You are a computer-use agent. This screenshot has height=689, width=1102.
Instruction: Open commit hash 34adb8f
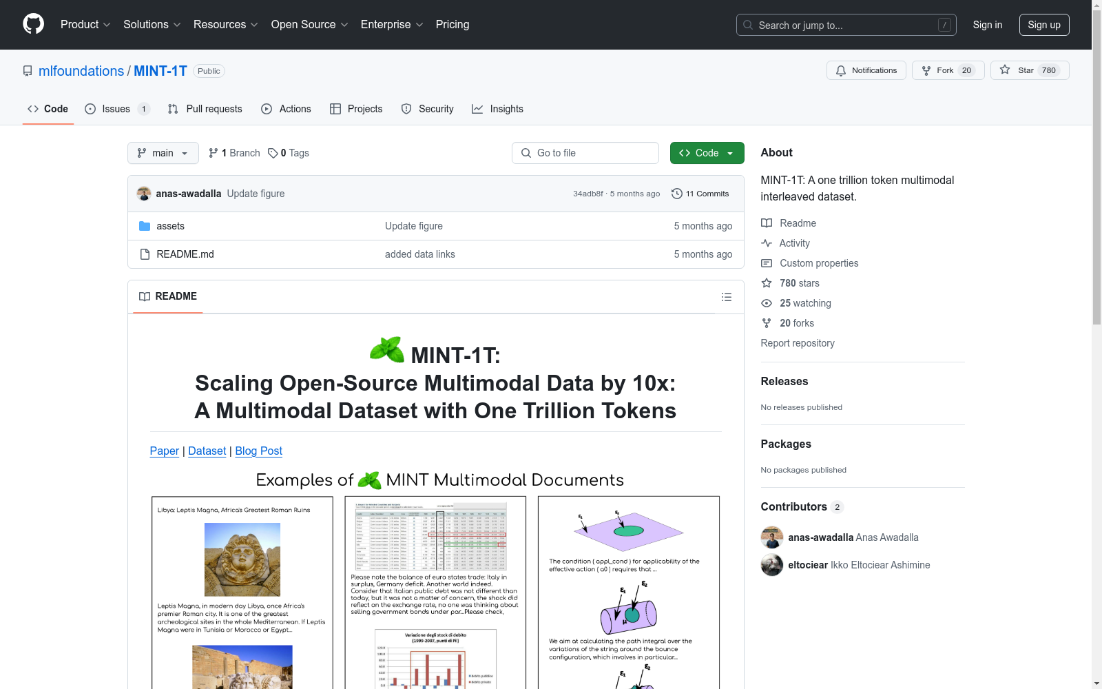(588, 194)
